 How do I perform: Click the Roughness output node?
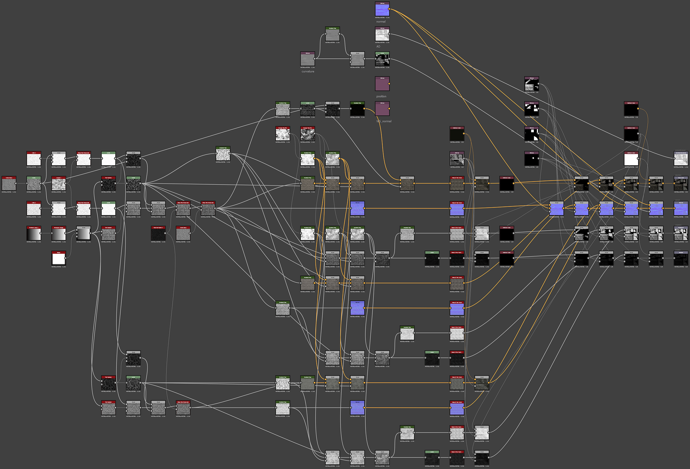tap(681, 233)
